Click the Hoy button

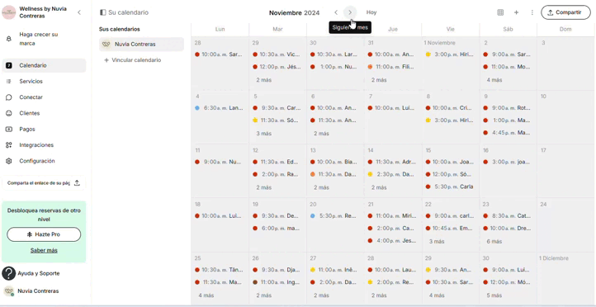click(371, 12)
